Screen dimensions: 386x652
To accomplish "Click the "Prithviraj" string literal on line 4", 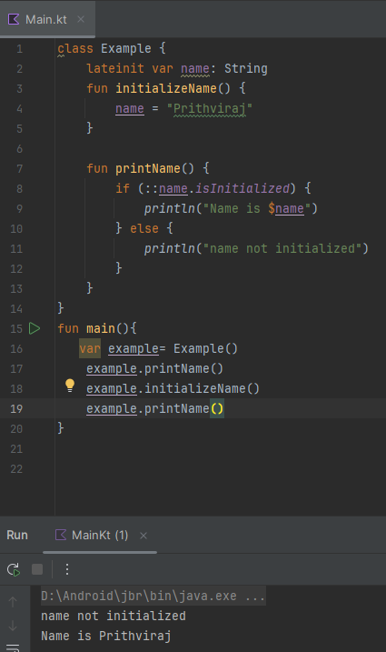I will point(210,108).
